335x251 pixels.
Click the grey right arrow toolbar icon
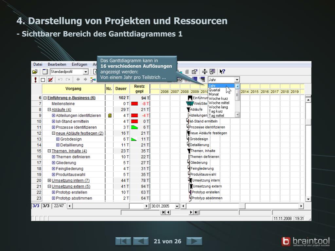[85, 79]
